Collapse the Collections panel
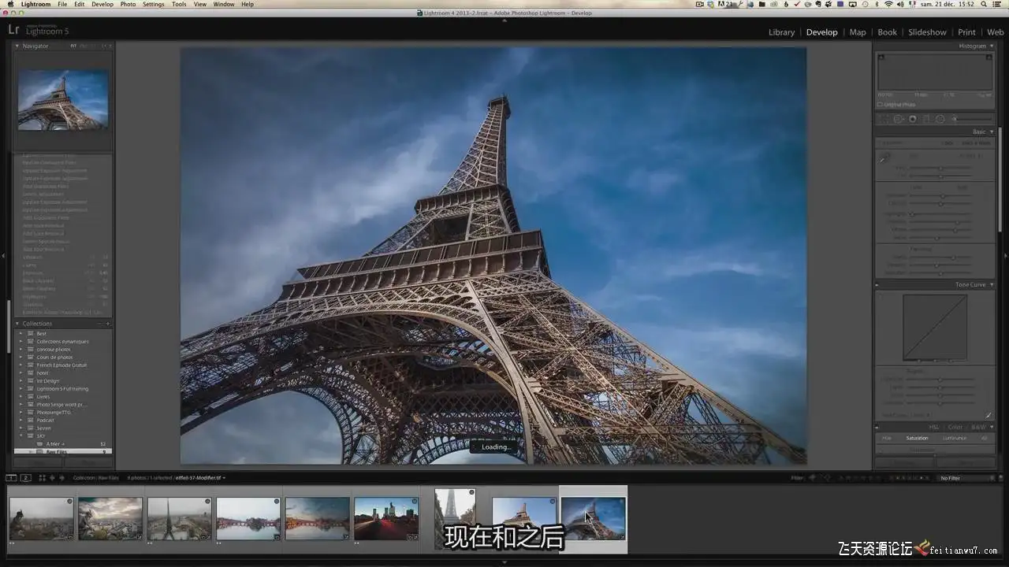Viewport: 1009px width, 567px height. tap(17, 324)
